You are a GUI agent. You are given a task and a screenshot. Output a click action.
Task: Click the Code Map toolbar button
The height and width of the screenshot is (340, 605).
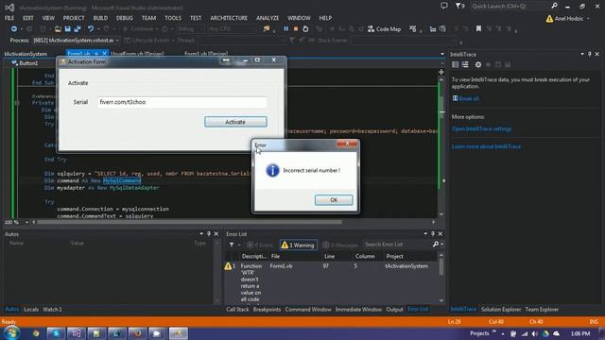[x=385, y=29]
